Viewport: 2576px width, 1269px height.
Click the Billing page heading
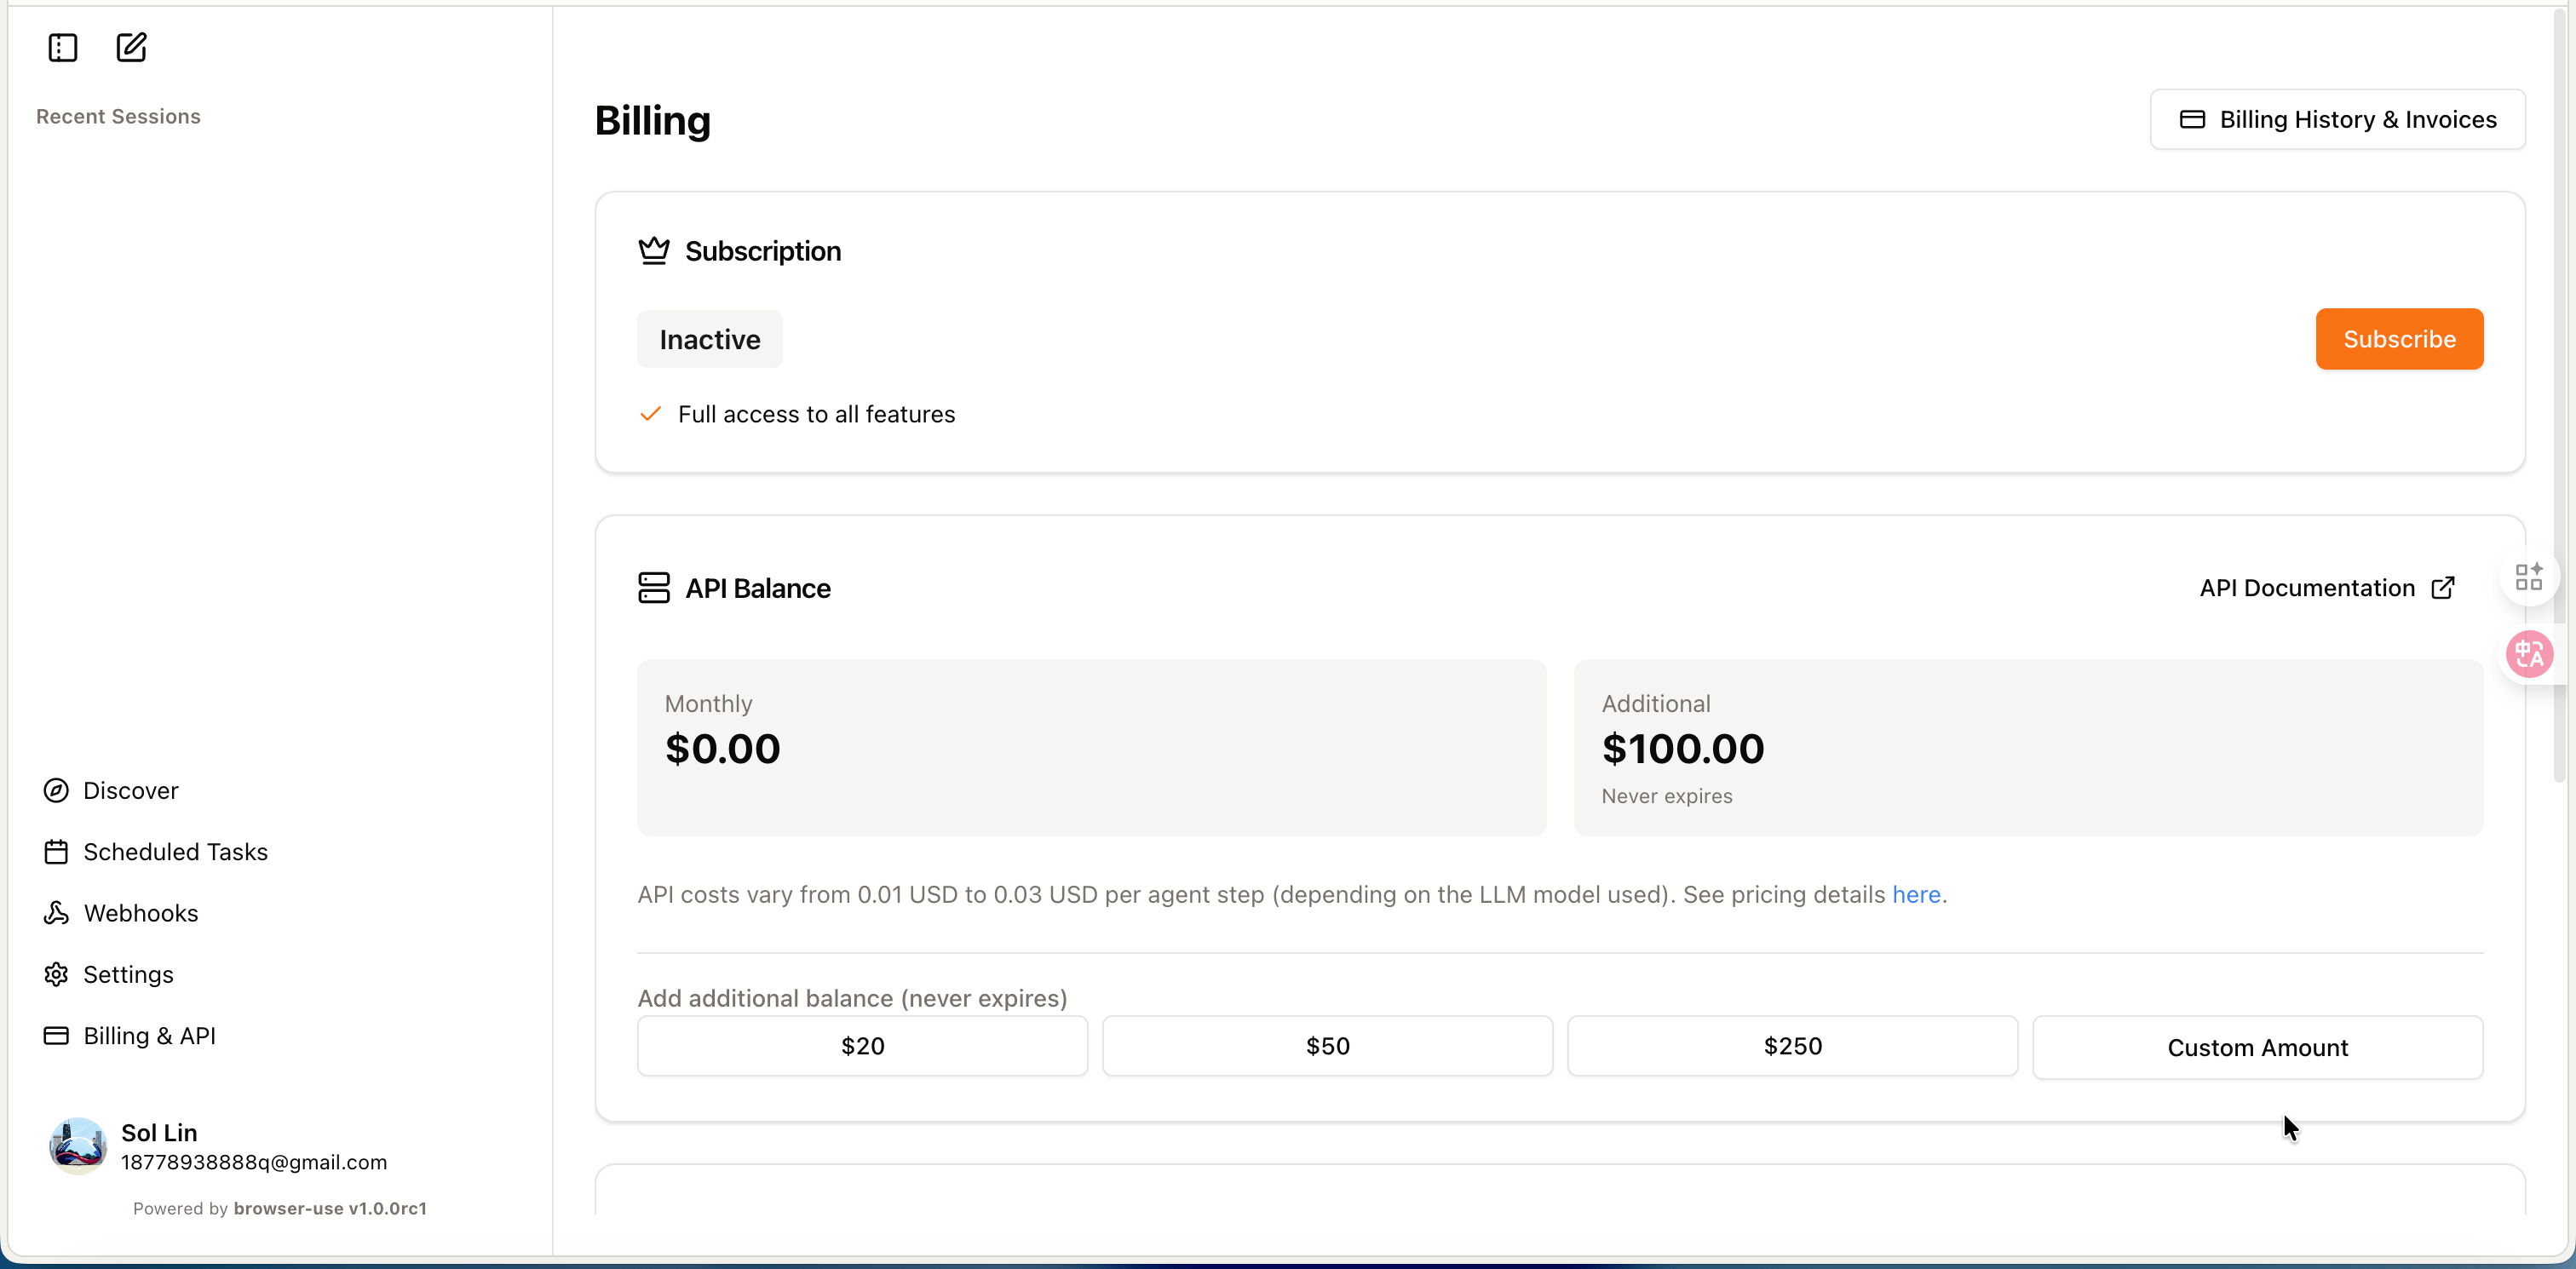652,120
